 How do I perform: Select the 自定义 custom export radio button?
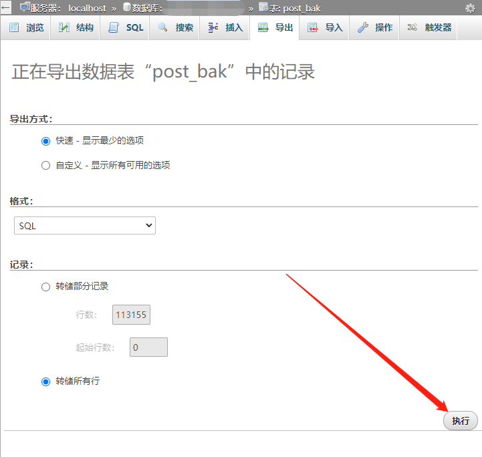[x=45, y=165]
